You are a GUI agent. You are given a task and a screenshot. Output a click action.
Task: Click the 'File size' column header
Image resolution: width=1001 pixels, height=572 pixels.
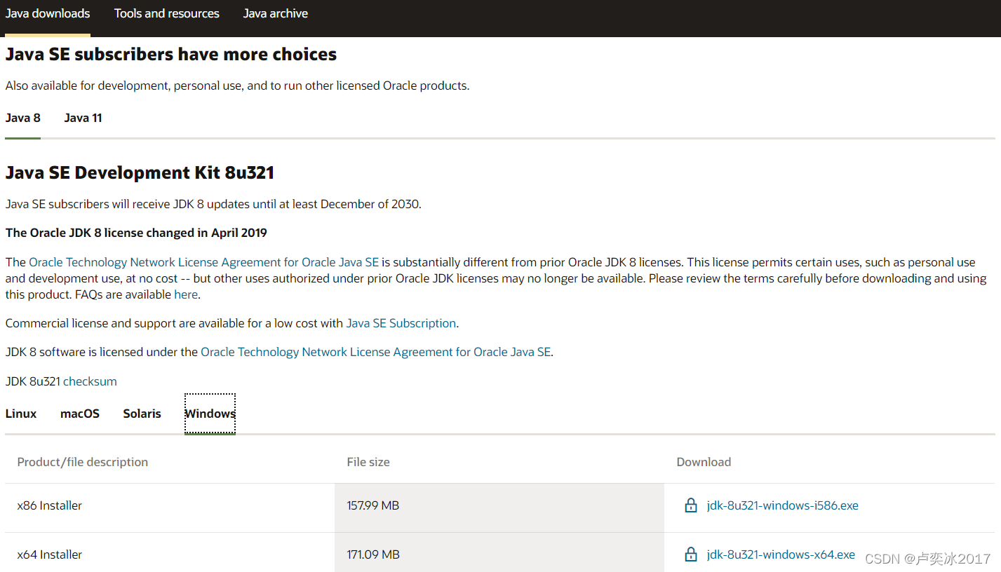point(368,462)
